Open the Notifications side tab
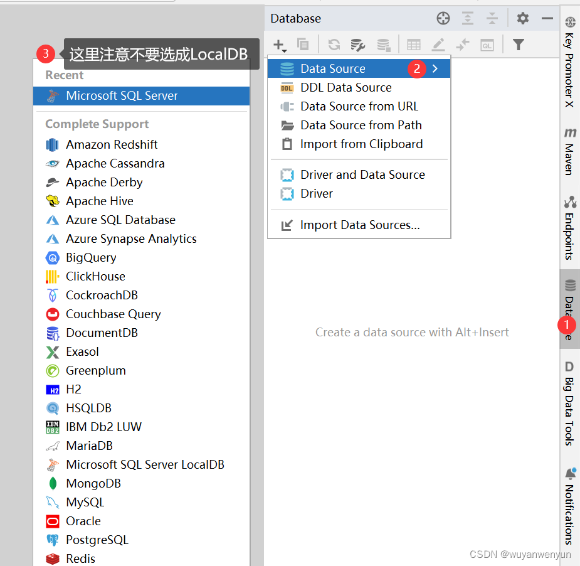This screenshot has width=580, height=566. 569,506
